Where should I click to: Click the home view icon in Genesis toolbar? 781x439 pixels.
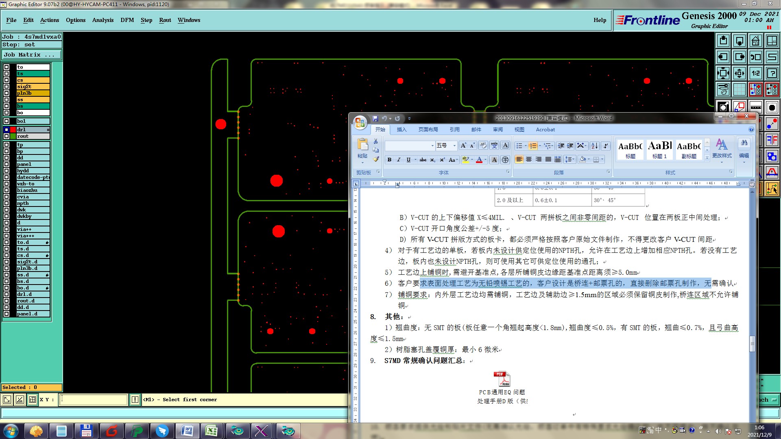755,41
